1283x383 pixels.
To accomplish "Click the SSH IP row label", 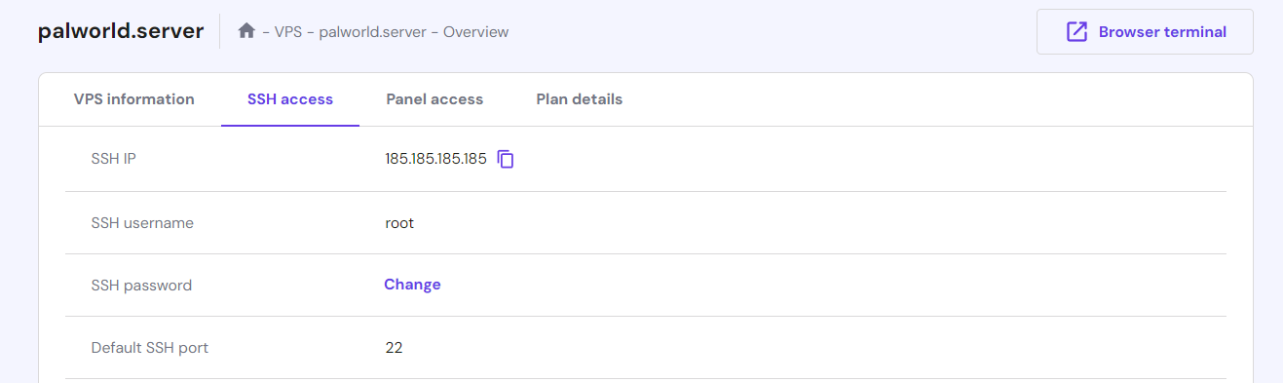I will [x=113, y=159].
